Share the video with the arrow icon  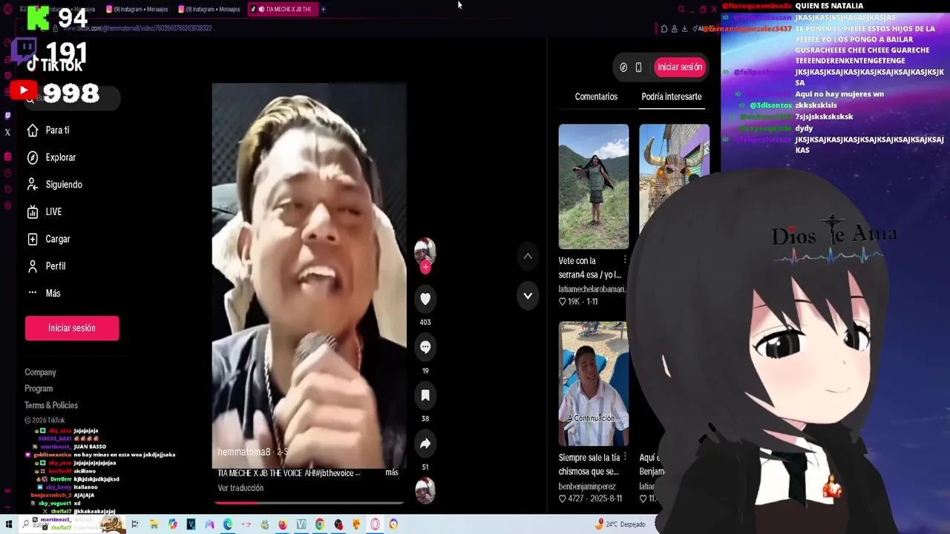(x=425, y=444)
